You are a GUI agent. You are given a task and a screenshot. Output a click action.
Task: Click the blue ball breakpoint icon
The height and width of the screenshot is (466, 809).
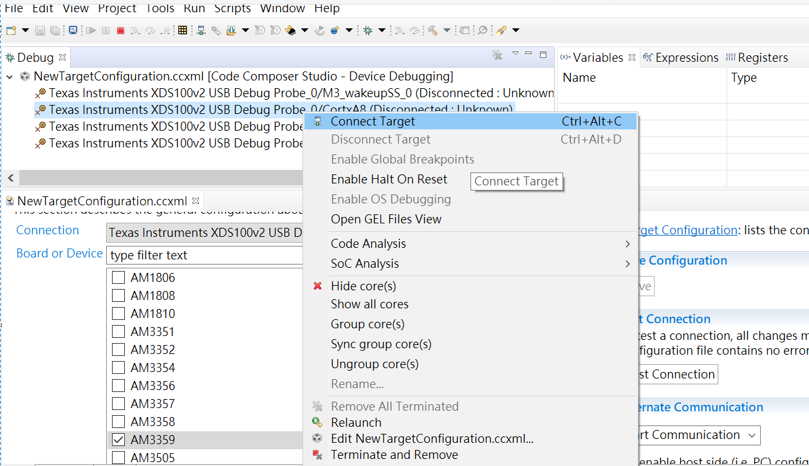point(335,30)
